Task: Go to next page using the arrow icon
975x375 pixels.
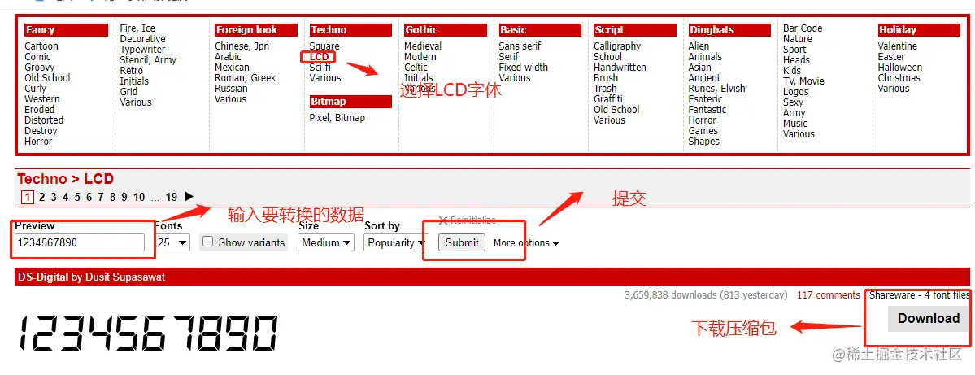Action: (x=189, y=197)
